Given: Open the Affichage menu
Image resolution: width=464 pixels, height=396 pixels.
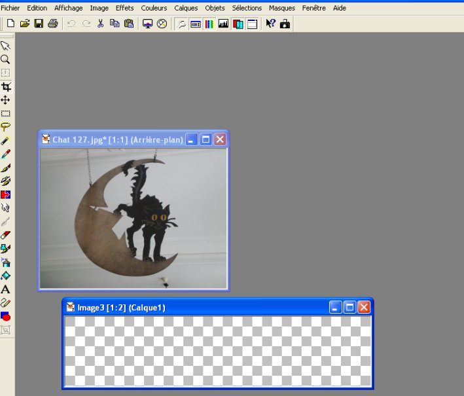Looking at the screenshot, I should pos(68,8).
